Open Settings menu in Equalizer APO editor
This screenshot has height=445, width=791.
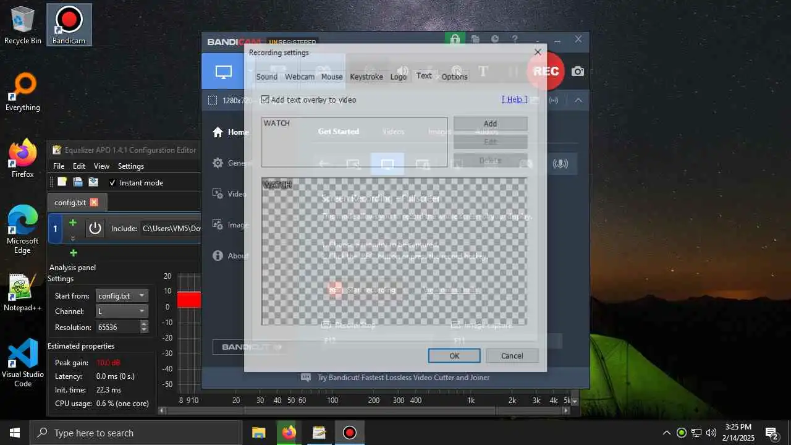[131, 166]
